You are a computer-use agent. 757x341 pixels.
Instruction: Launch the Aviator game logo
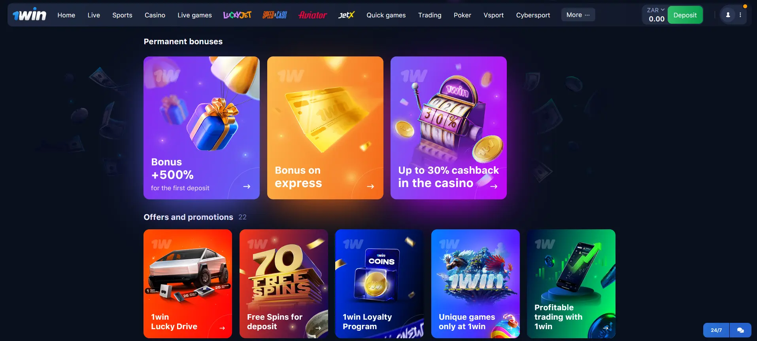pos(312,15)
